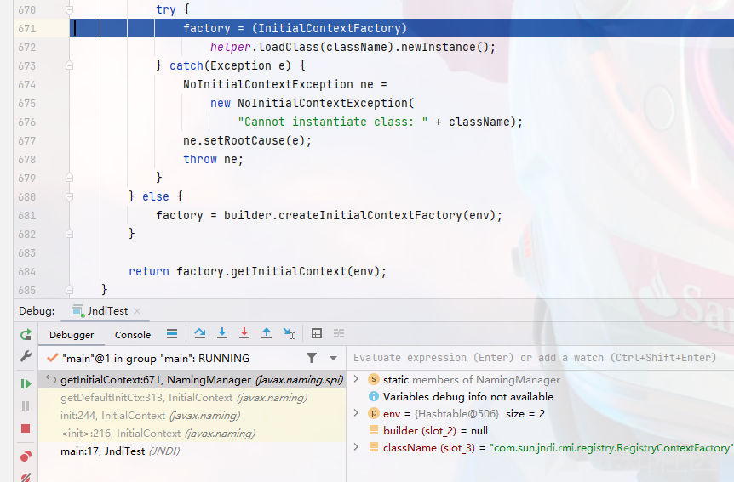Select env = {Hashtable@506} row

[457, 414]
